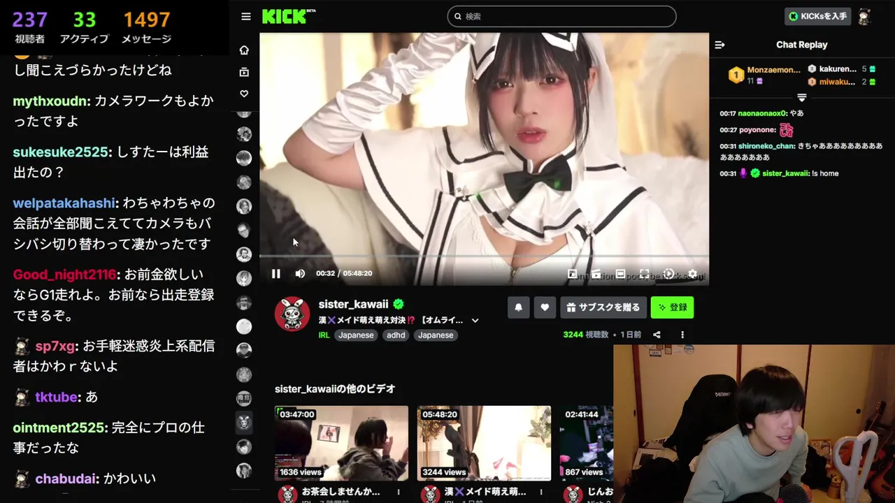Click chabudai username in left chat overlay
The width and height of the screenshot is (895, 503).
click(66, 479)
